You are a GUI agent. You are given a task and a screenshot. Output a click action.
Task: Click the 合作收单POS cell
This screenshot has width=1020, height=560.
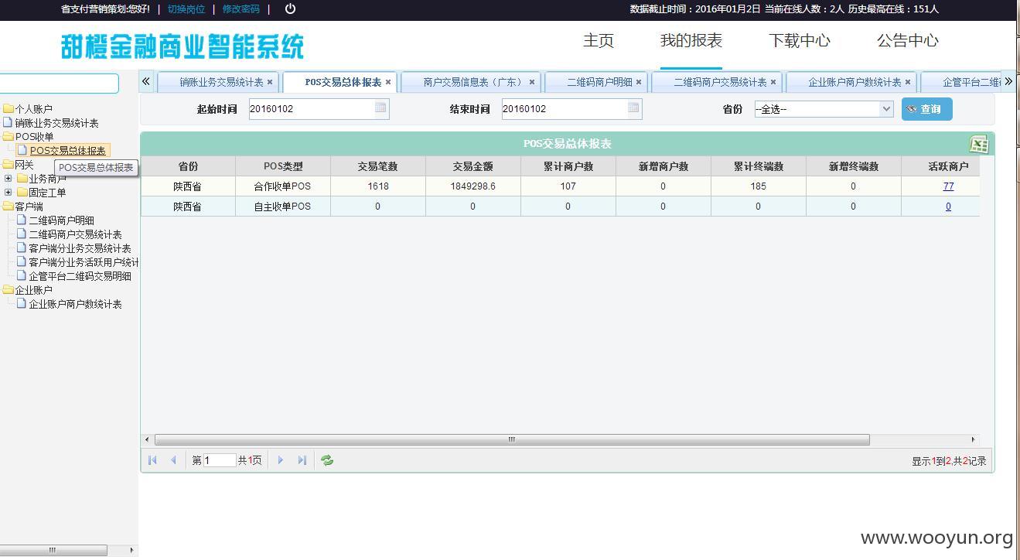[283, 186]
